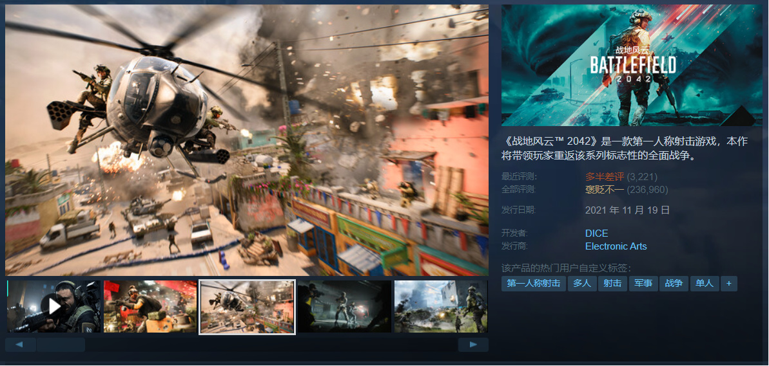Viewport: 769px width, 366px height.
Task: Click the 开发者 label
Action: [515, 233]
